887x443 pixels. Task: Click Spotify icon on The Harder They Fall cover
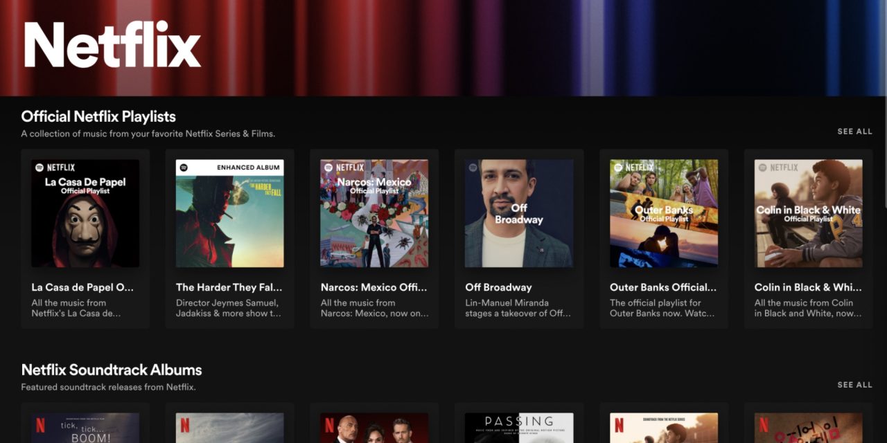click(x=184, y=168)
